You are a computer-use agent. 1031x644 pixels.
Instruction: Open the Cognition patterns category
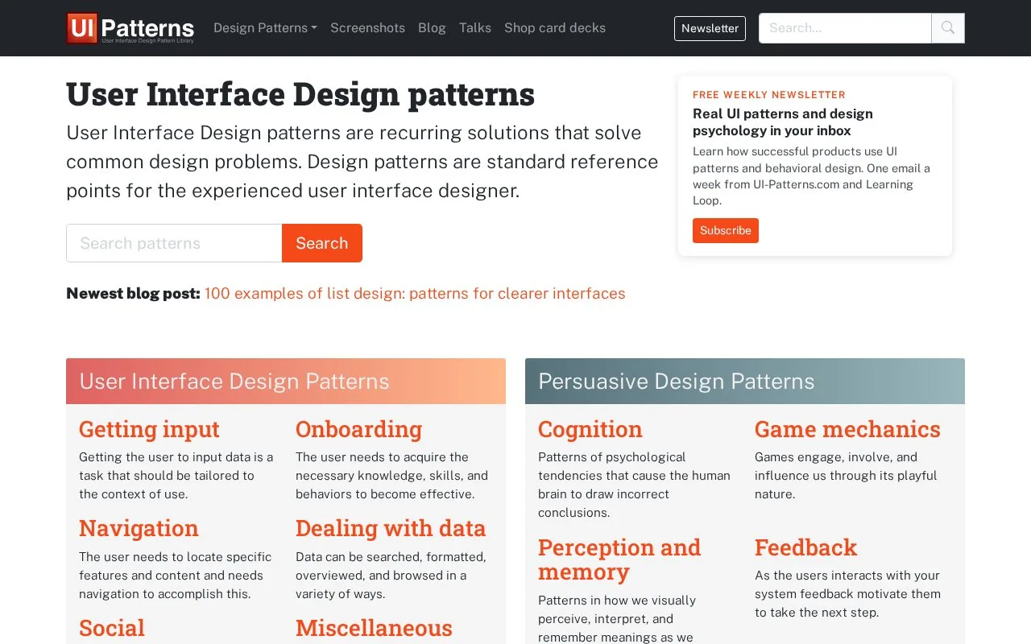pos(590,429)
